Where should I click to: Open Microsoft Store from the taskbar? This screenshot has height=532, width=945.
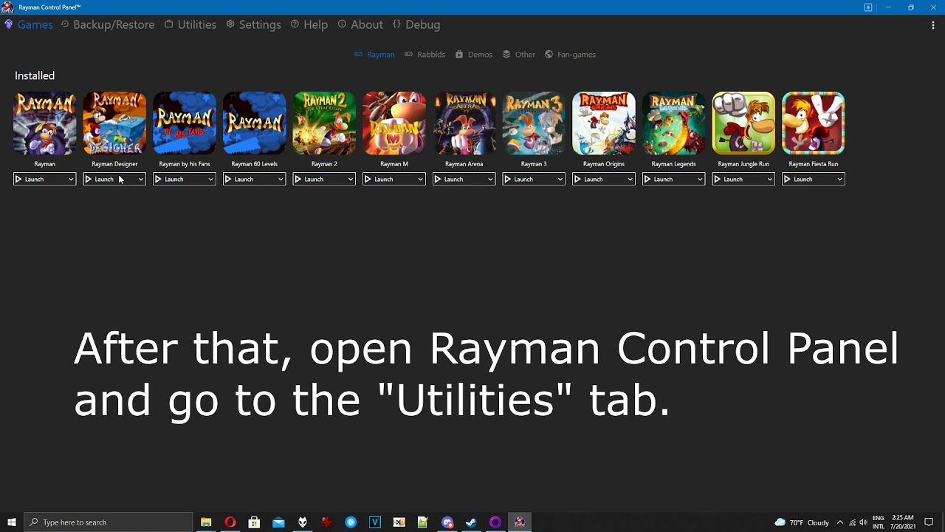(254, 522)
